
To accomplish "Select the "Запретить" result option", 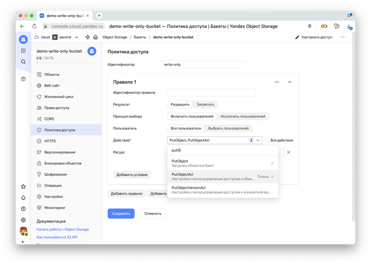I will pyautogui.click(x=205, y=104).
